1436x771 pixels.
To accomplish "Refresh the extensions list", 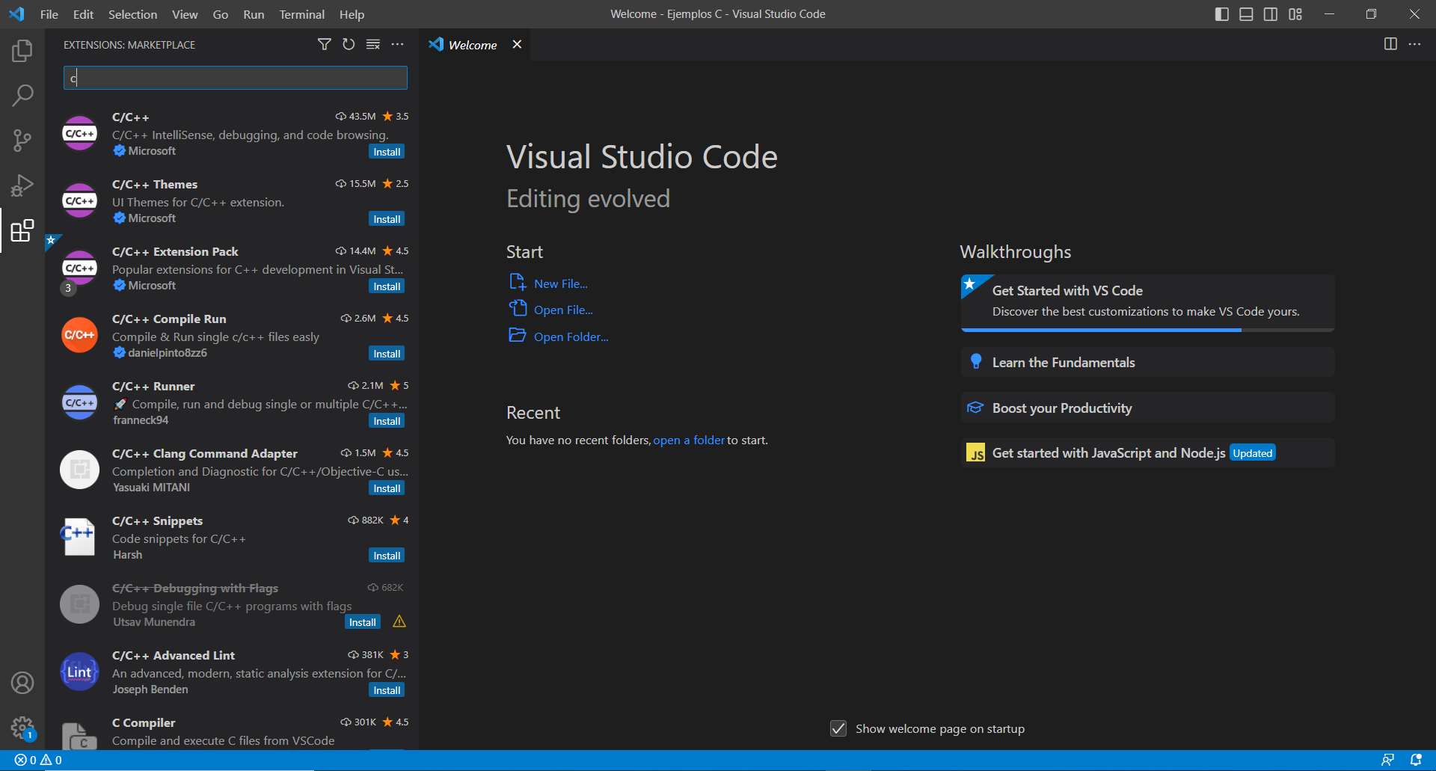I will point(348,44).
